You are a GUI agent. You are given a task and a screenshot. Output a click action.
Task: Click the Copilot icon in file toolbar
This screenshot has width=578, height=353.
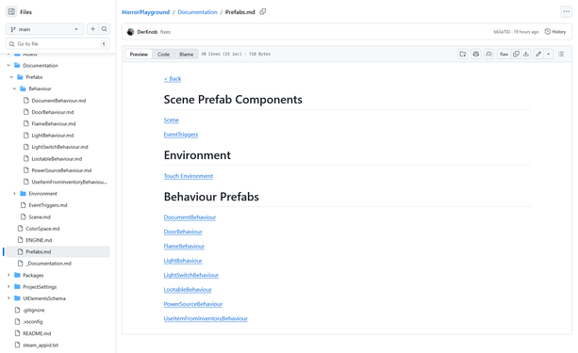pyautogui.click(x=476, y=54)
